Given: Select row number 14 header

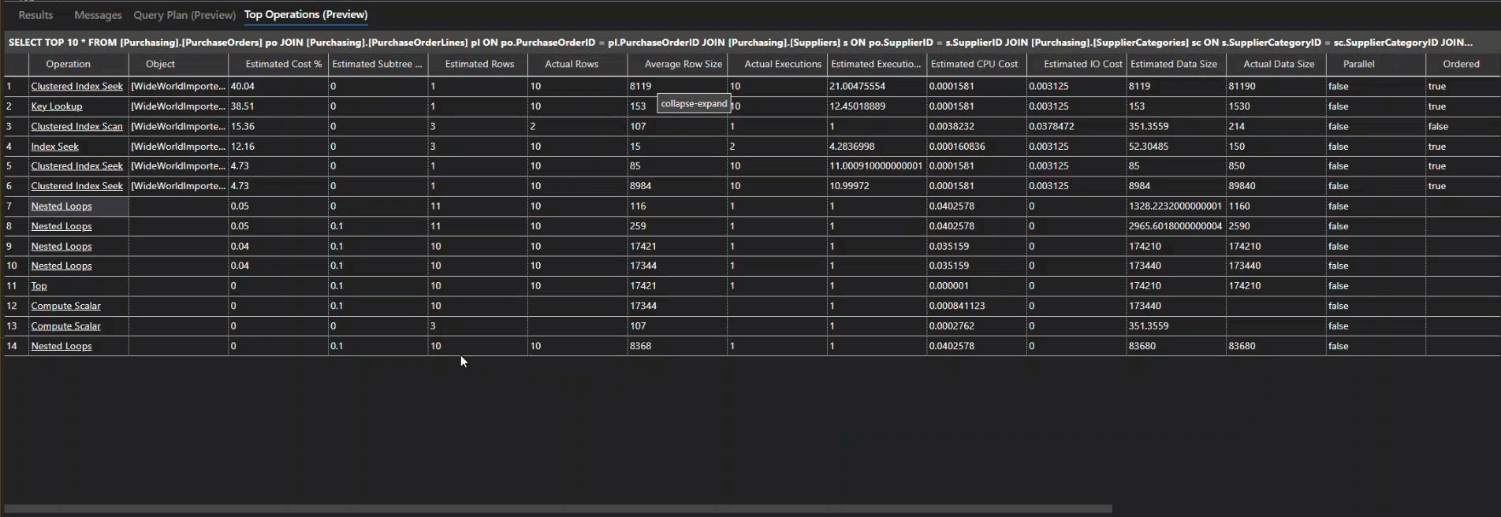Looking at the screenshot, I should tap(17, 346).
